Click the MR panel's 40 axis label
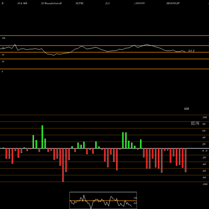The height and width of the screenshot is (209, 209). click(x=204, y=138)
